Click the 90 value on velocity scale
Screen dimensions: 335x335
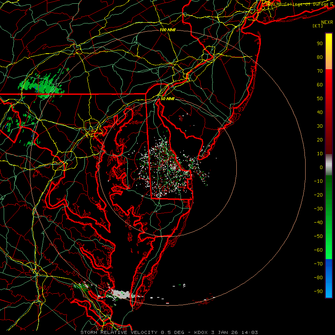click(320, 44)
